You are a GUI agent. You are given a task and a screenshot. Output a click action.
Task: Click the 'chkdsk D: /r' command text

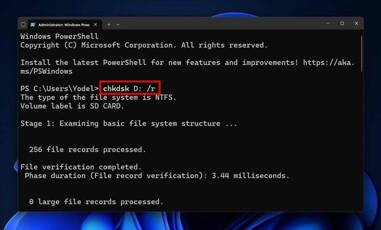(x=129, y=89)
